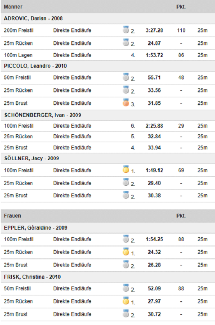
Task: Open swimmer SÖLLNER, Jacy - 2009
Action: click(31, 158)
